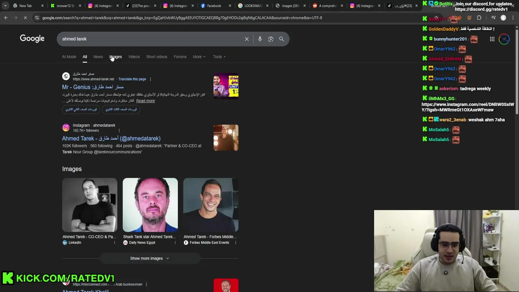
Task: Select the All results tab
Action: pos(85,57)
